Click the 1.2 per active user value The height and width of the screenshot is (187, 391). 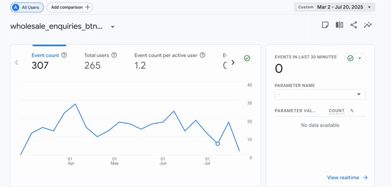pyautogui.click(x=140, y=66)
